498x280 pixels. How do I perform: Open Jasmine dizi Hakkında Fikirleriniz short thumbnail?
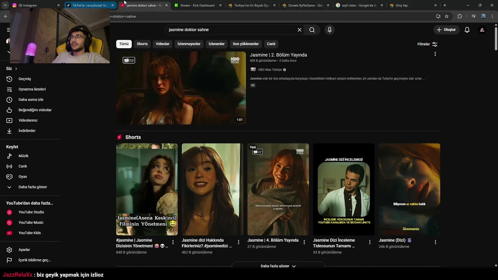212,189
